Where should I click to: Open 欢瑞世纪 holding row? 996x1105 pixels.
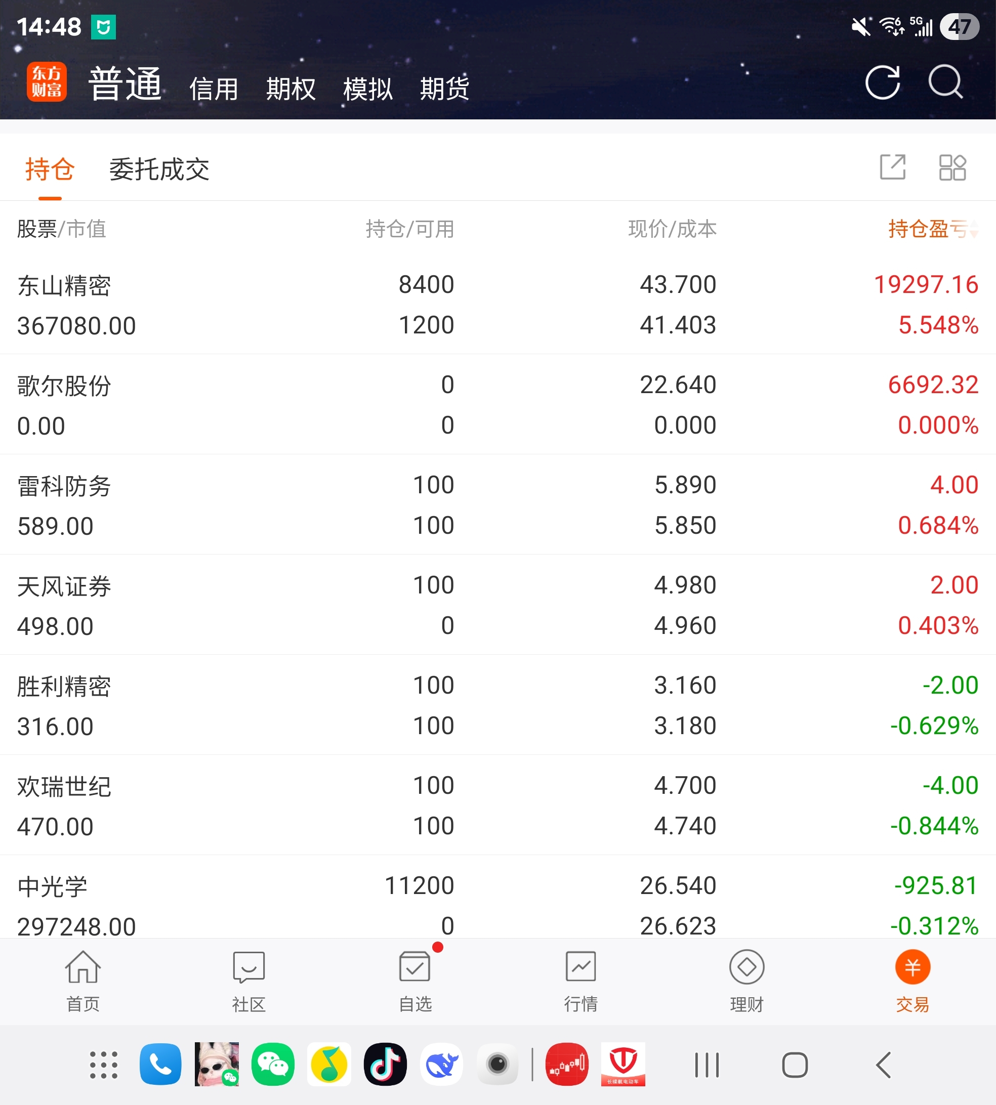(498, 804)
